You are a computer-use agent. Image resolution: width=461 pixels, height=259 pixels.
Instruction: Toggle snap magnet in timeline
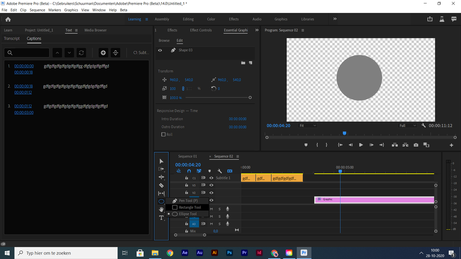coord(189,171)
